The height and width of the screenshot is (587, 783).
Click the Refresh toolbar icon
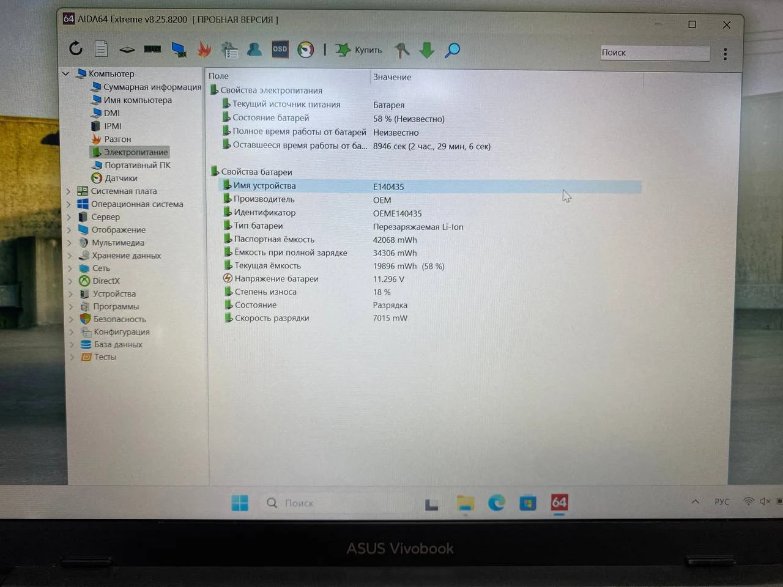(76, 48)
